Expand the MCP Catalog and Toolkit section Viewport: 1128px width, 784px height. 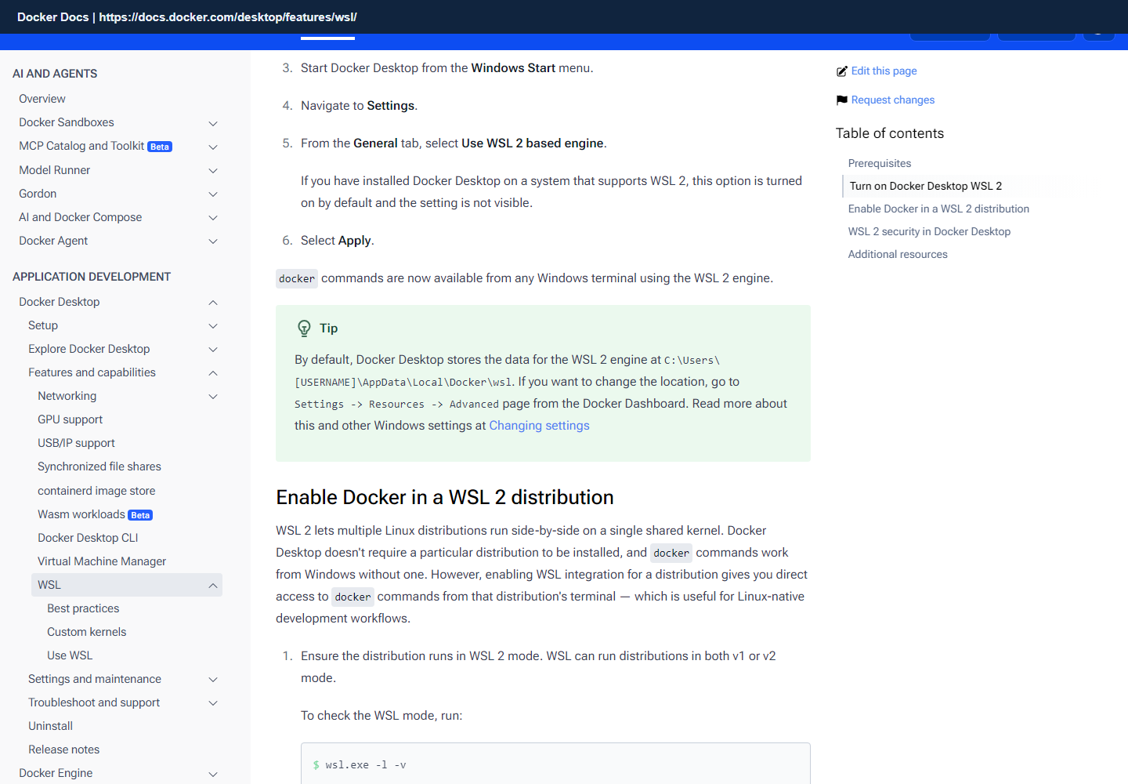[x=213, y=147]
